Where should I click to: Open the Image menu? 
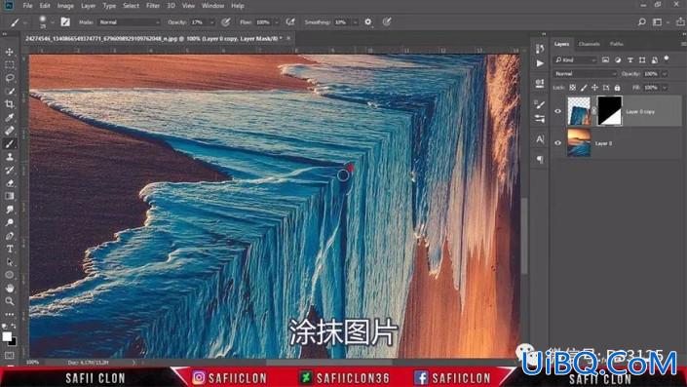pos(65,6)
